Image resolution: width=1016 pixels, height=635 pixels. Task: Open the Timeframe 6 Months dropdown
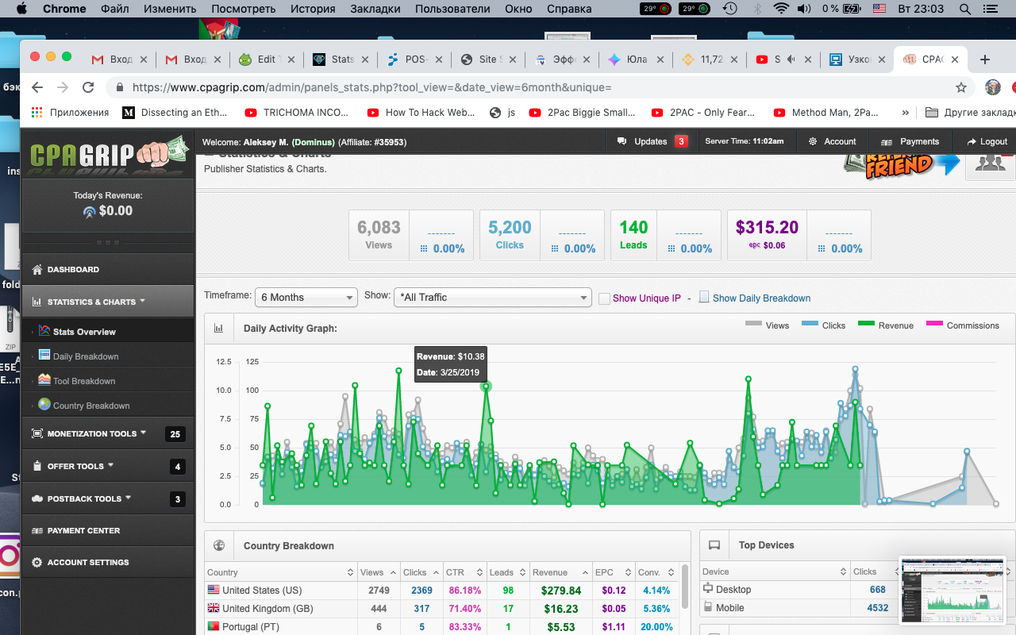click(x=306, y=298)
